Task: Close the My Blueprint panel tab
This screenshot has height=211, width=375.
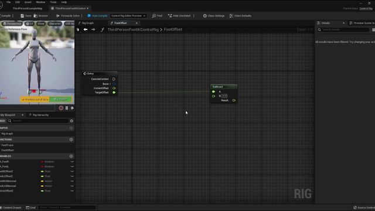Action: pos(22,115)
